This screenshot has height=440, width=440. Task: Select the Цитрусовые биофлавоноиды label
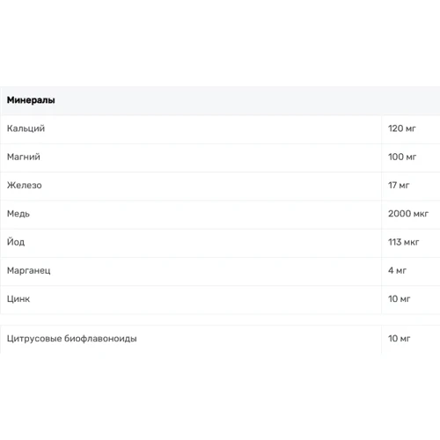pos(72,339)
